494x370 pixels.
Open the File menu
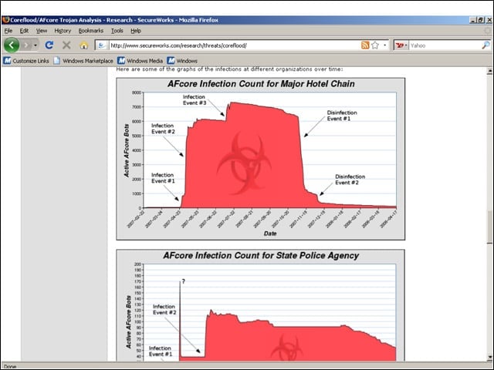pyautogui.click(x=8, y=31)
